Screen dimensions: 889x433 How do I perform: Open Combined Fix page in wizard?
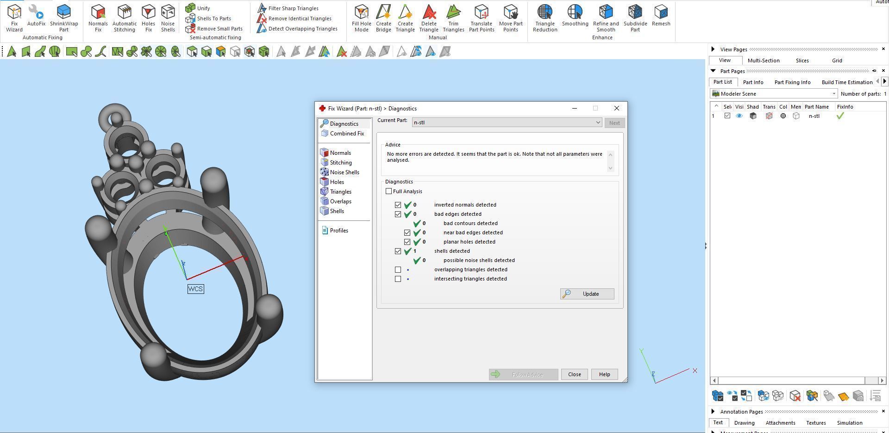point(343,134)
